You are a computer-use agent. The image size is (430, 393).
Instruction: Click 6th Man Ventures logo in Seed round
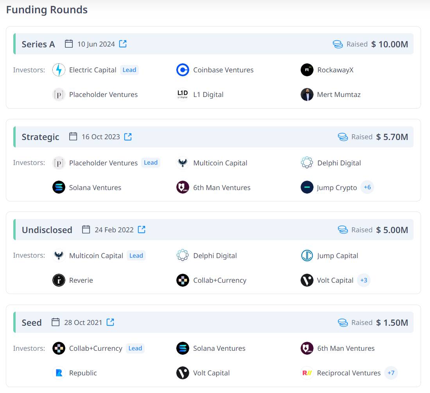click(x=307, y=348)
